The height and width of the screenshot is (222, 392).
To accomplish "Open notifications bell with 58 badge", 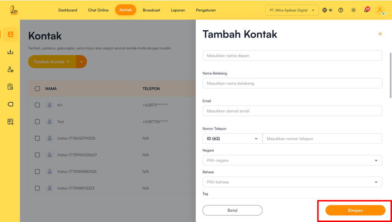I will tap(366, 10).
